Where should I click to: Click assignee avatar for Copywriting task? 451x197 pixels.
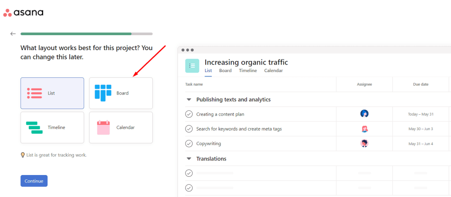[x=364, y=143]
